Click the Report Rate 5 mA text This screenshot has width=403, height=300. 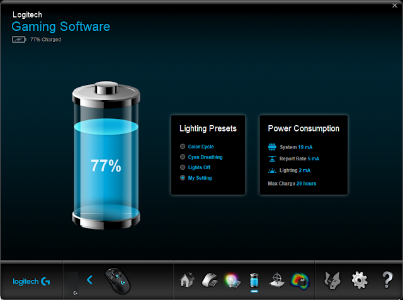pos(299,158)
